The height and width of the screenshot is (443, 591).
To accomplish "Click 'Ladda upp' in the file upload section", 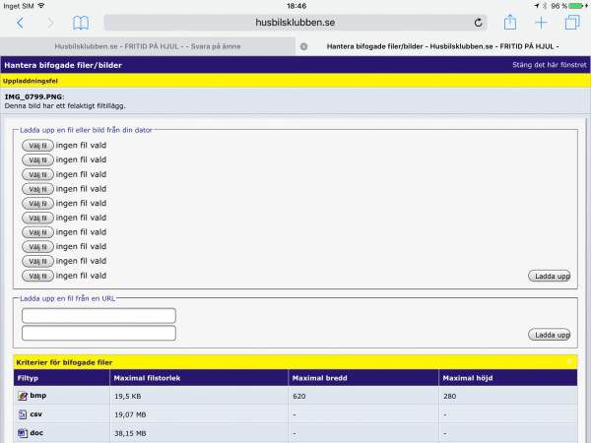I will [550, 276].
